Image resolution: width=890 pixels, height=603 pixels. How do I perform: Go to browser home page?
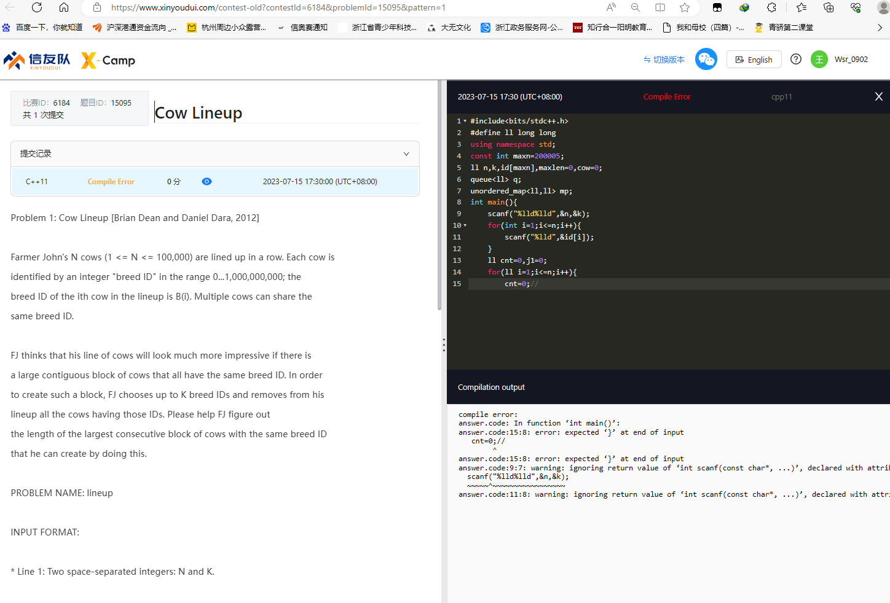(x=64, y=7)
